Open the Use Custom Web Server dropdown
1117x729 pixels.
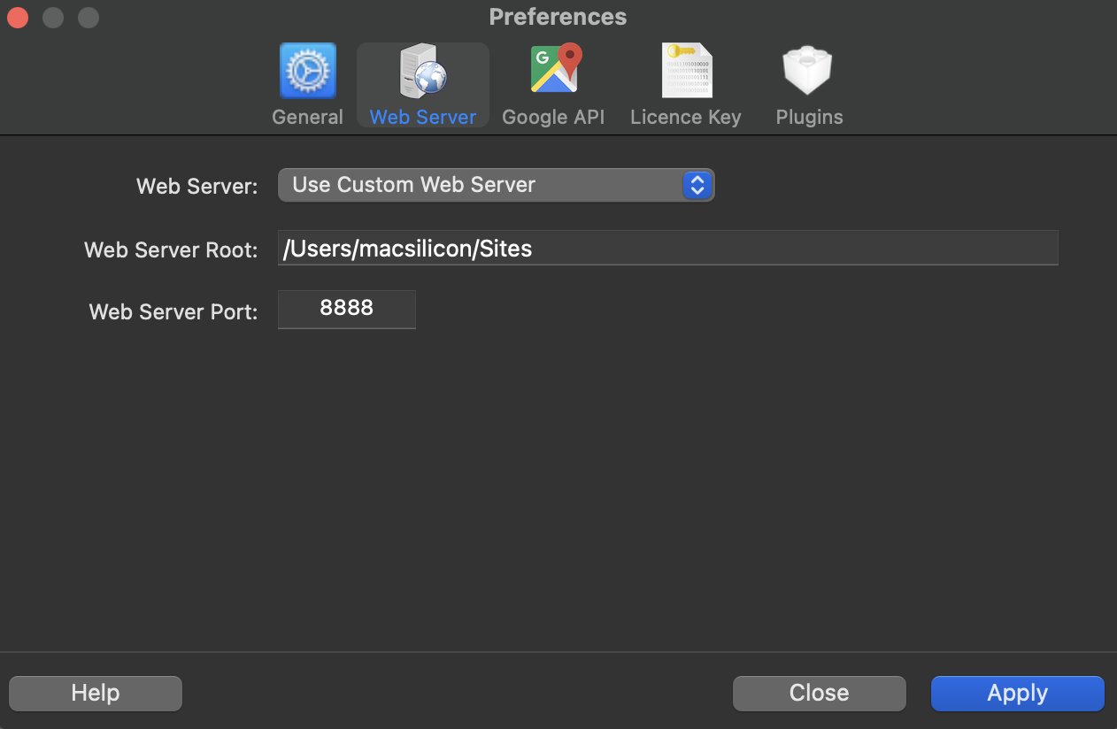click(x=482, y=185)
